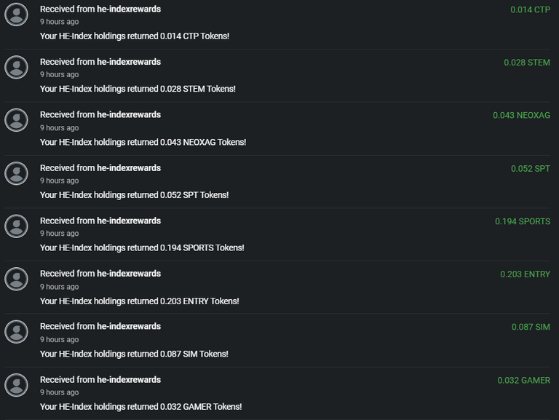The height and width of the screenshot is (420, 559).
Task: Open he-indexrewards sender in GAMER entry
Action: 129,380
